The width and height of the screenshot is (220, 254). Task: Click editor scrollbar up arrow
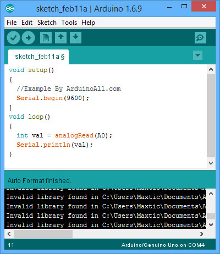click(211, 69)
